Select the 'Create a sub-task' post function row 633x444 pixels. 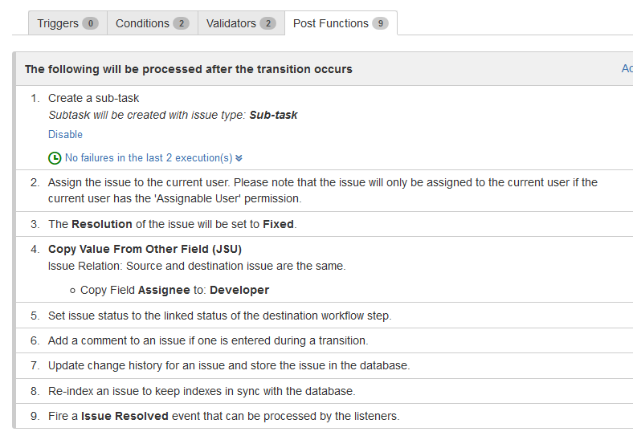(325, 128)
